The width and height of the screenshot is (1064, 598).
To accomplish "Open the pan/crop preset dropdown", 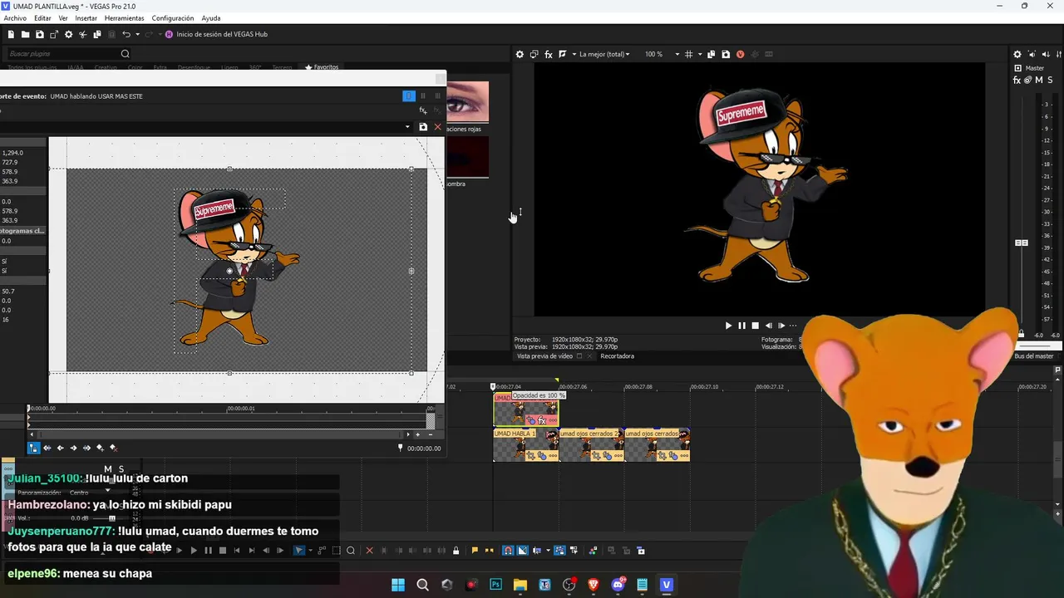I will click(407, 127).
